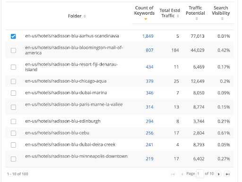Select the resort-fiji-denarau-island checkbox
The width and height of the screenshot is (242, 182).
(x=13, y=67)
